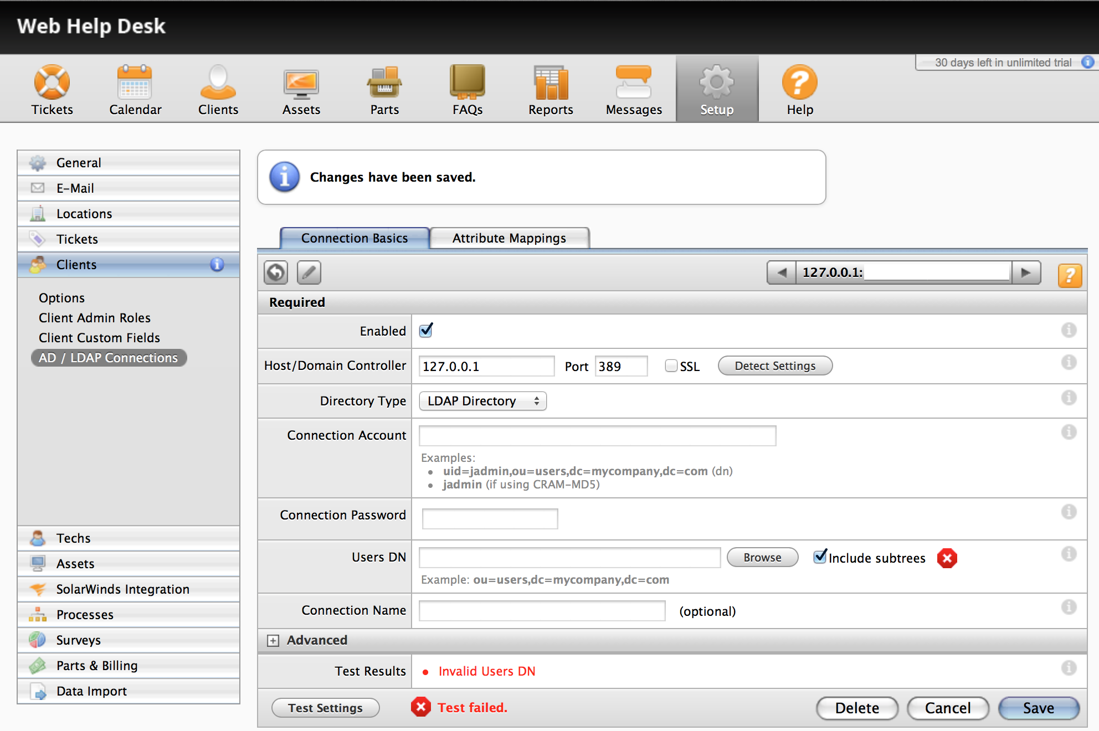Click the orange question mark help icon
1099x731 pixels.
pos(1070,275)
